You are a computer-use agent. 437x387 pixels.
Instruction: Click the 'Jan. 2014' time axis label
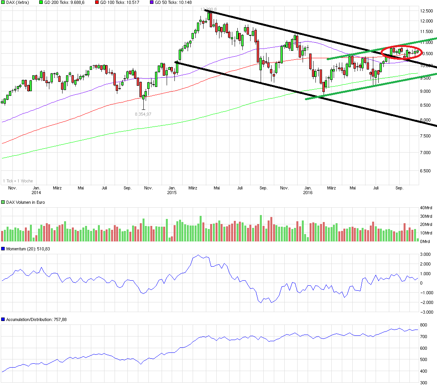point(36,190)
